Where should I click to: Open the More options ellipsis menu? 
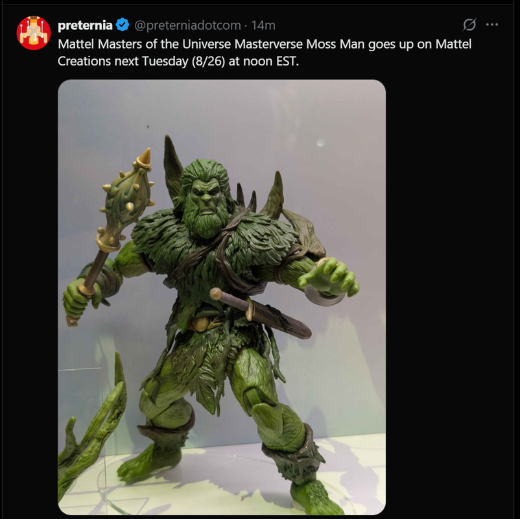point(491,25)
